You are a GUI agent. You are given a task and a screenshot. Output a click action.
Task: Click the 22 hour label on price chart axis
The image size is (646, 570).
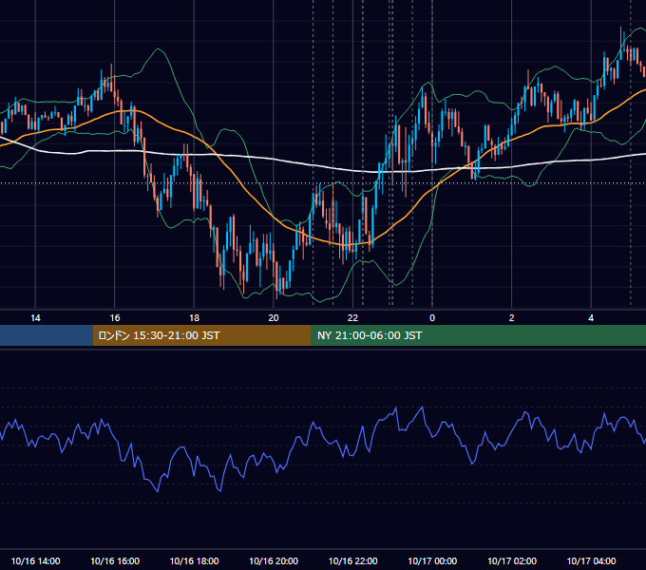(352, 318)
